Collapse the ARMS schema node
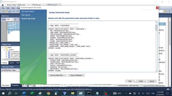This screenshot has width=172, height=96. coord(3,48)
